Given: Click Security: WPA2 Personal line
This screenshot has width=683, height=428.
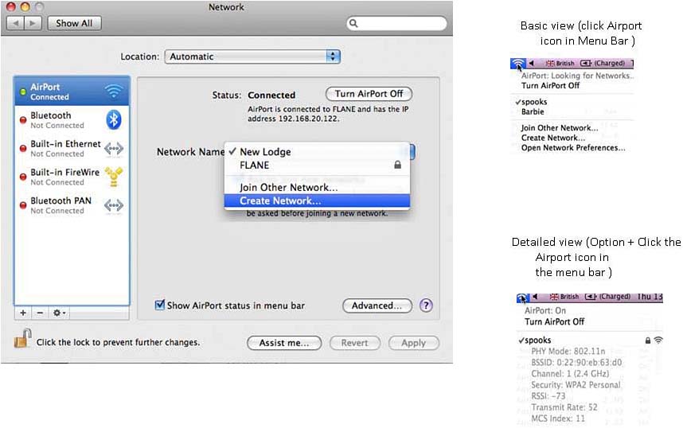Looking at the screenshot, I should 576,385.
